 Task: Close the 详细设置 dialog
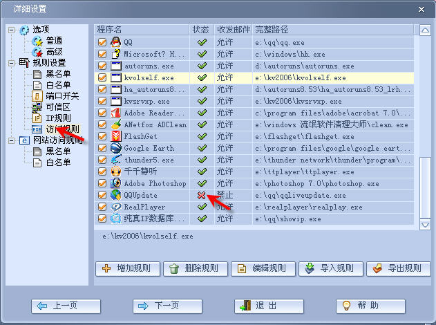point(421,10)
